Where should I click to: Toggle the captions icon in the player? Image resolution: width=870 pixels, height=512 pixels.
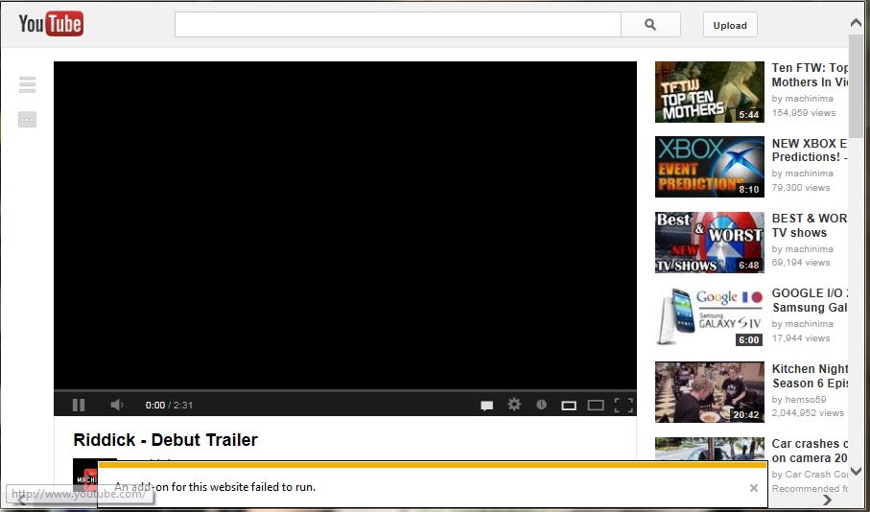pyautogui.click(x=486, y=406)
